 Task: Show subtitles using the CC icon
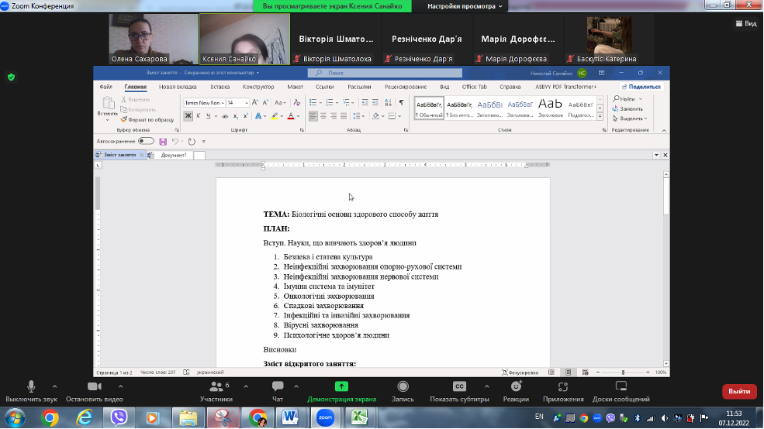pyautogui.click(x=459, y=386)
